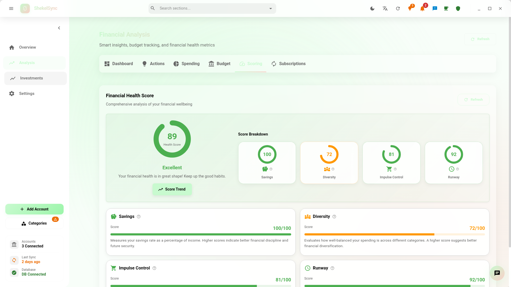The width and height of the screenshot is (511, 287).
Task: Open the language translate icon
Action: (385, 9)
